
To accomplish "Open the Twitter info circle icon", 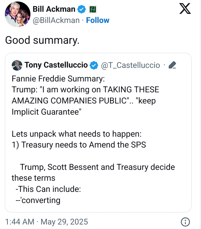I will (185, 222).
